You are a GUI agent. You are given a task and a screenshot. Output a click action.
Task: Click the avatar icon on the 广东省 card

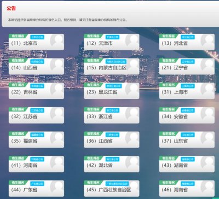point(57,187)
